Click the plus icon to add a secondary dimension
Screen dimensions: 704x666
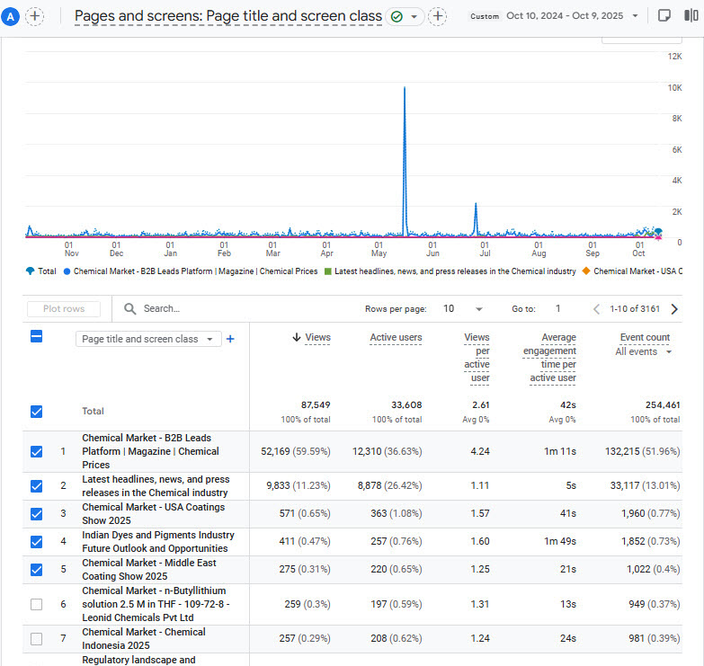(230, 339)
